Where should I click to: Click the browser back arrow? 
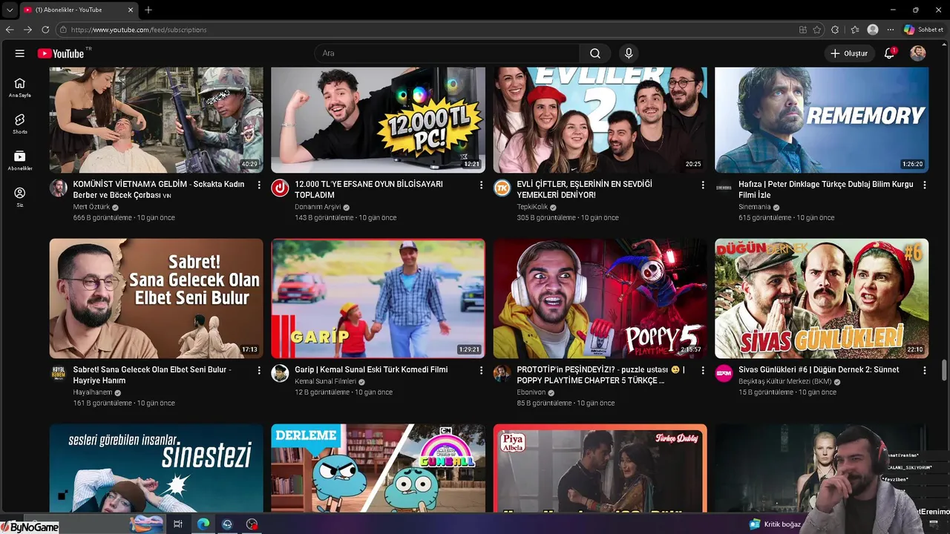10,30
